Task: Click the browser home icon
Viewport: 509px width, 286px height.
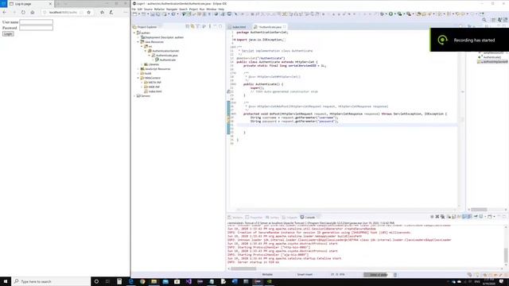Action: [x=32, y=13]
